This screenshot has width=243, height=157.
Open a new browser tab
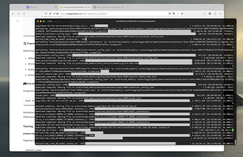point(128,7)
